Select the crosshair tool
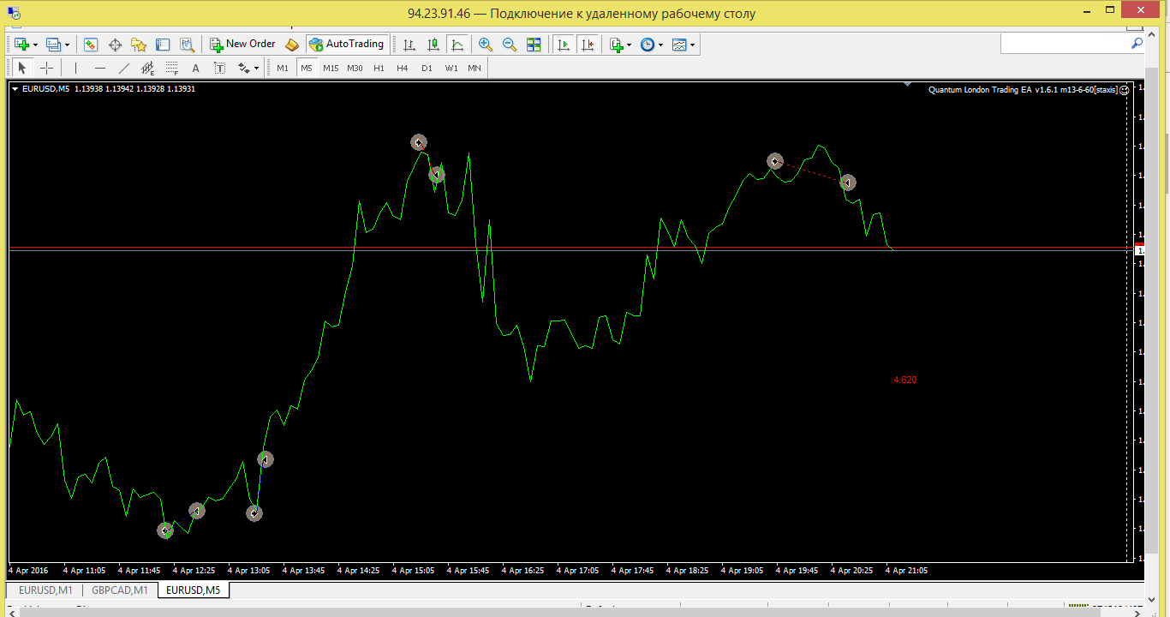The height and width of the screenshot is (617, 1170). click(46, 68)
